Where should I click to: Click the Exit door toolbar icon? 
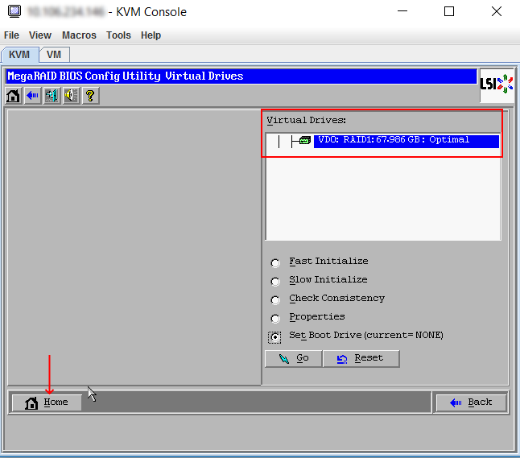coord(52,96)
